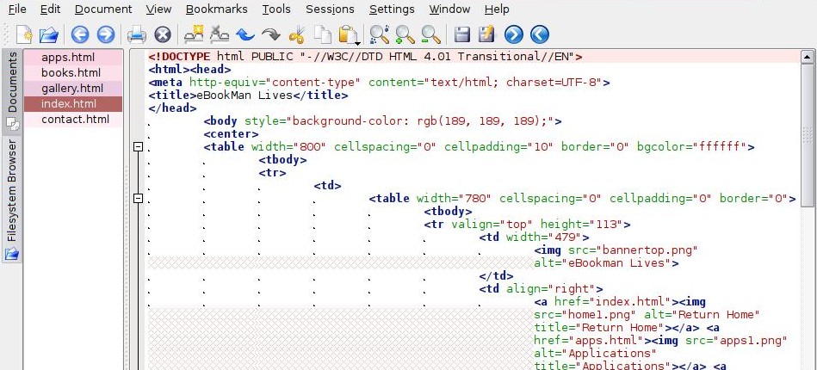
Task: Click the <td width="479"> line
Action: [x=534, y=237]
